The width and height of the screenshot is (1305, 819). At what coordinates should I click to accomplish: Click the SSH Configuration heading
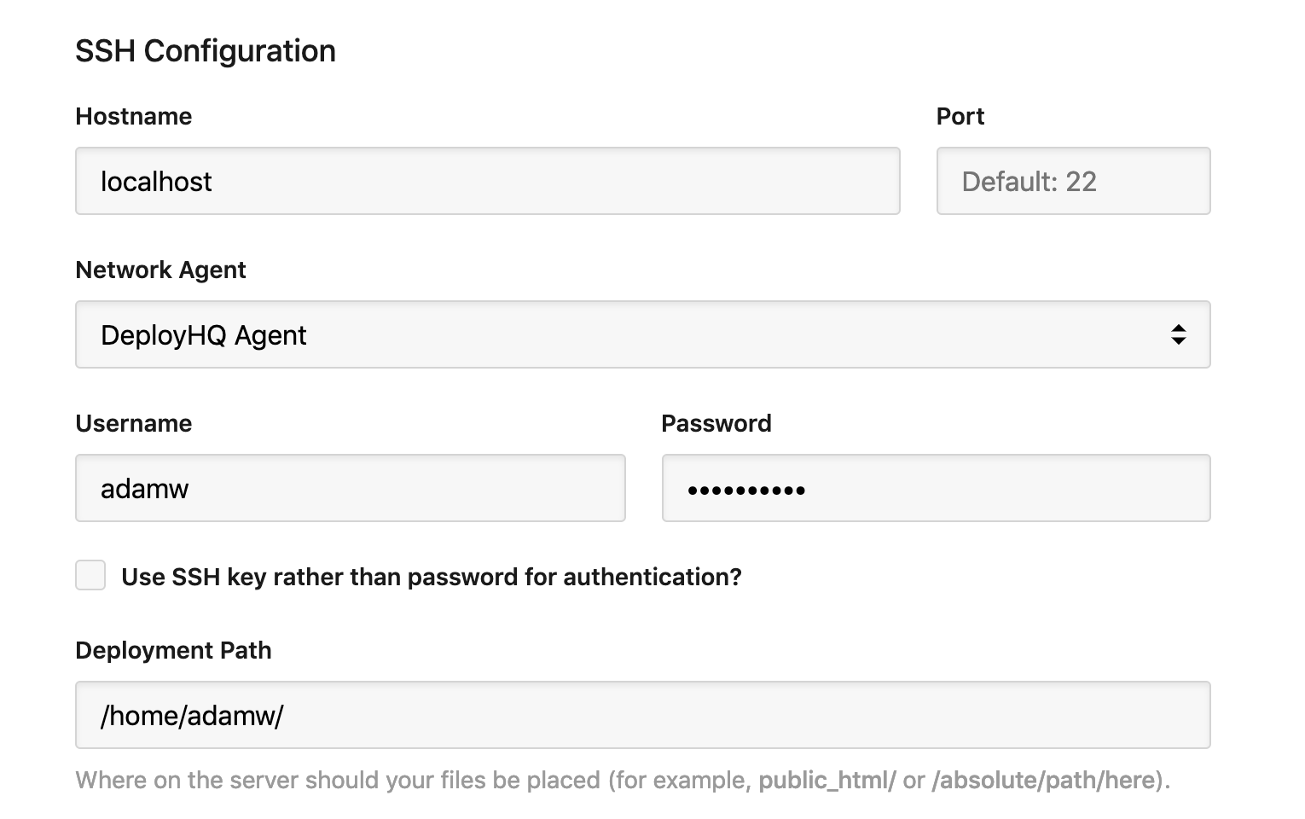coord(206,50)
